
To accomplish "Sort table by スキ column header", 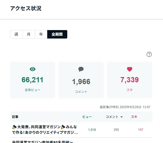I will click(x=134, y=117).
